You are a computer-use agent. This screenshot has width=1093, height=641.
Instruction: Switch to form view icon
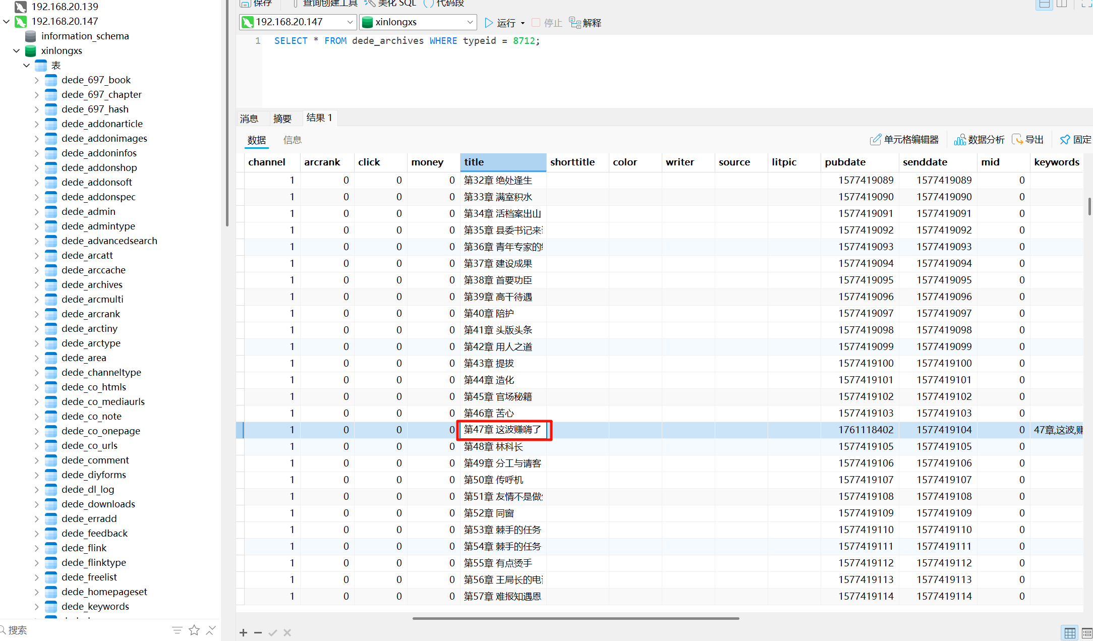[1087, 632]
